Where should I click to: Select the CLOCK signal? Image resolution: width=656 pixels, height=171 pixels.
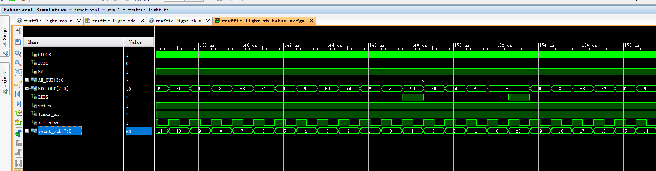click(45, 55)
